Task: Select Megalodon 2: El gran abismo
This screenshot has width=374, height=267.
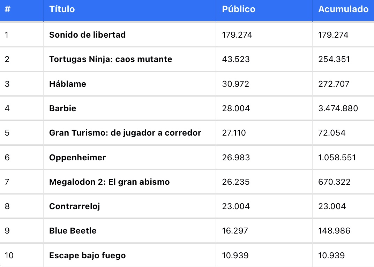Action: [x=109, y=182]
